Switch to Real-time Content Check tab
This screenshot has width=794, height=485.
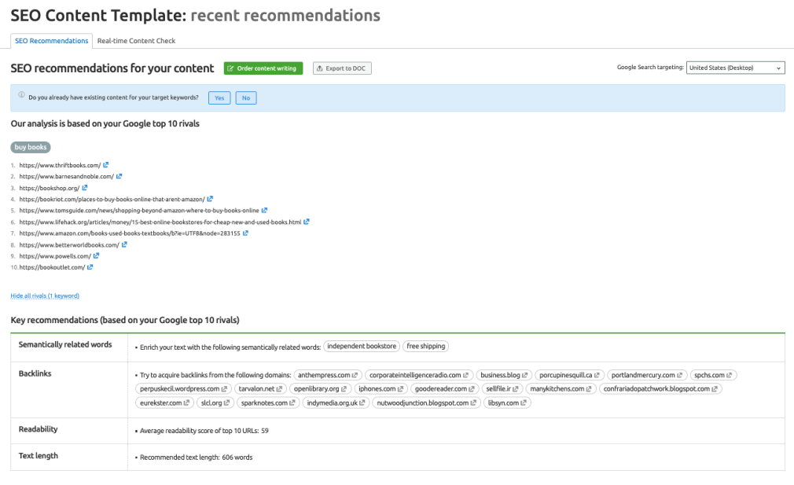click(136, 41)
